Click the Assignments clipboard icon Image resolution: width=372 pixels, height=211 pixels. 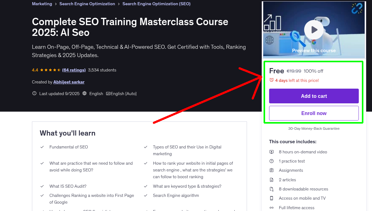(272, 170)
